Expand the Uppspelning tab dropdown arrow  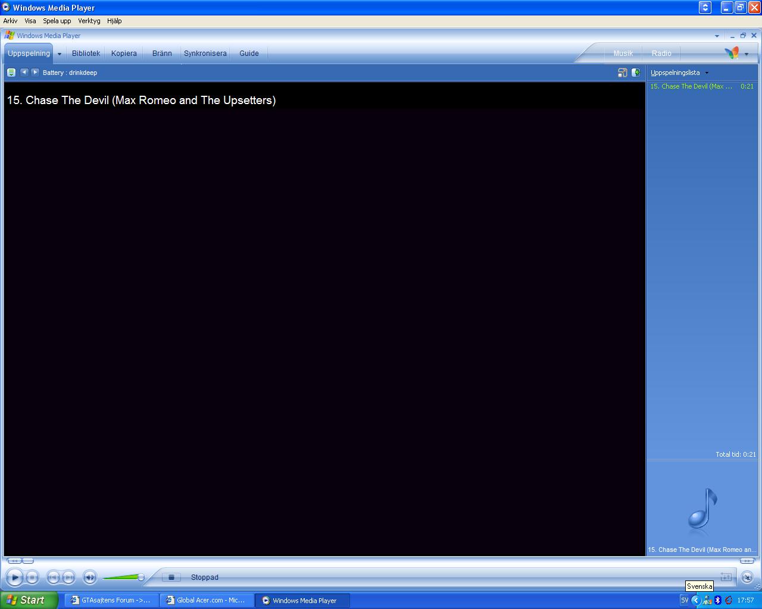point(60,54)
